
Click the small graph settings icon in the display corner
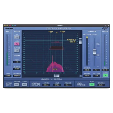(x=80, y=76)
